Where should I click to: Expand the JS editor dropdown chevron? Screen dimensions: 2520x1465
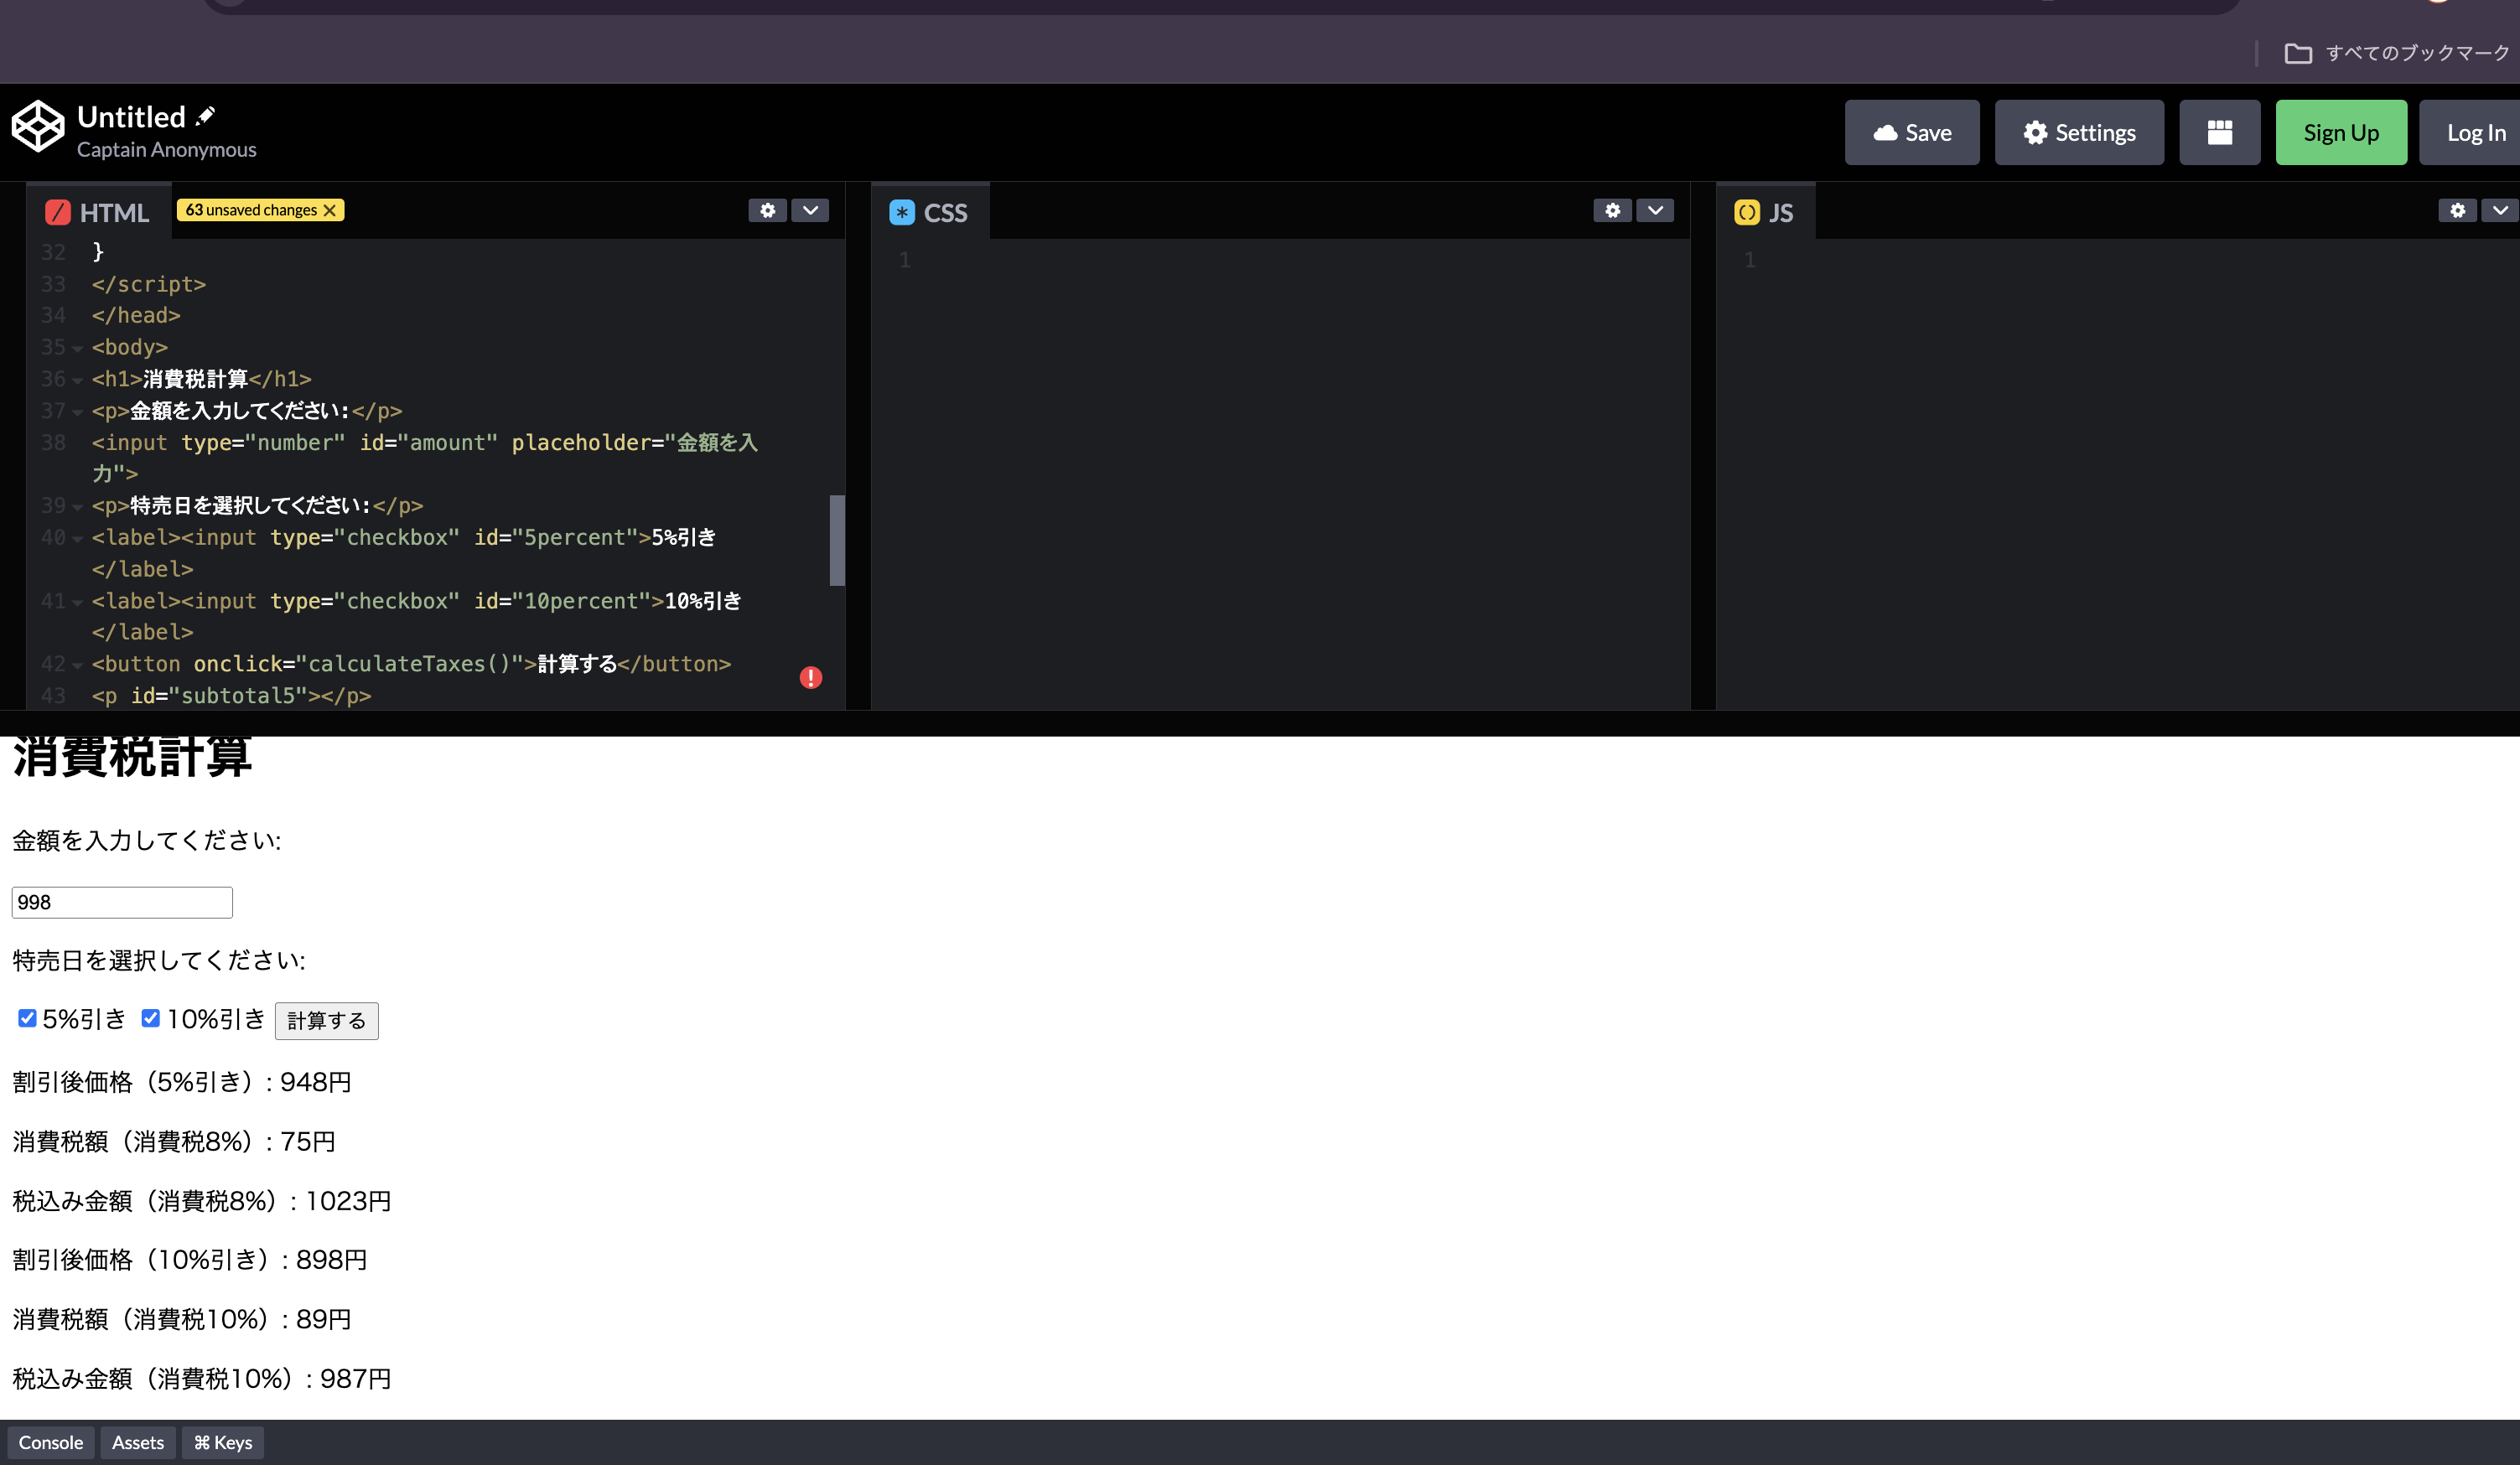point(2499,210)
